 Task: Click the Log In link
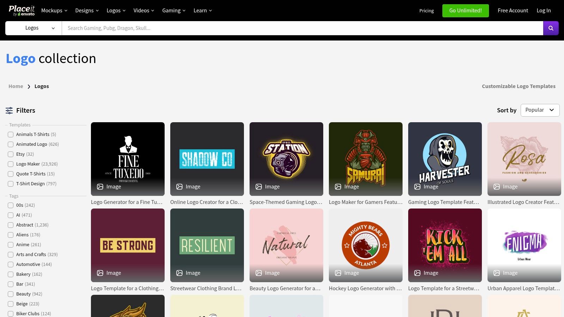coord(544,11)
